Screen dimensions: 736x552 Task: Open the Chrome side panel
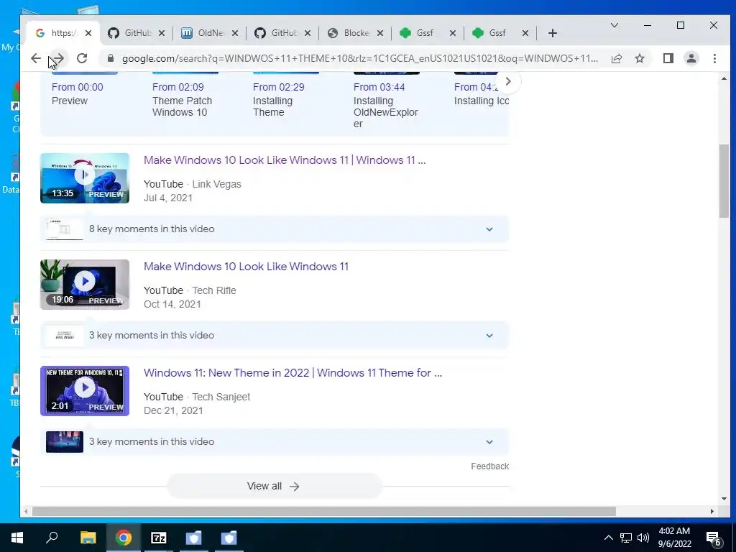(x=668, y=58)
